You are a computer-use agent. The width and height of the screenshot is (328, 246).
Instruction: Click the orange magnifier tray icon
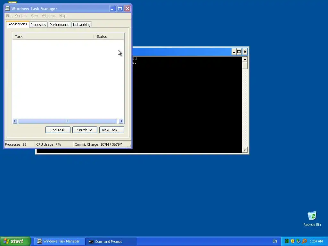tap(304, 241)
